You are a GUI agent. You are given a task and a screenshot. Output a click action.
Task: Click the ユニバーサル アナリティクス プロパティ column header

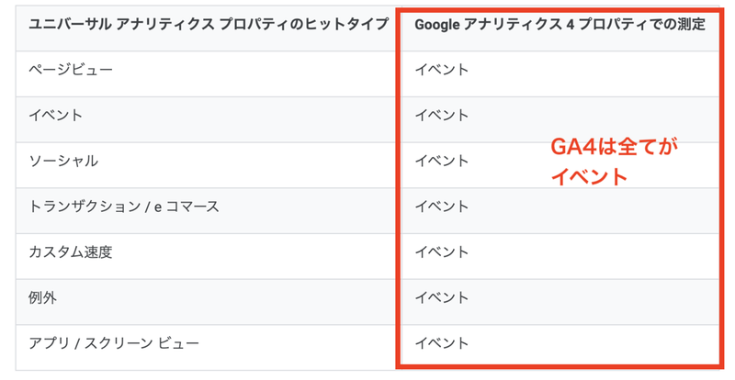pos(209,24)
